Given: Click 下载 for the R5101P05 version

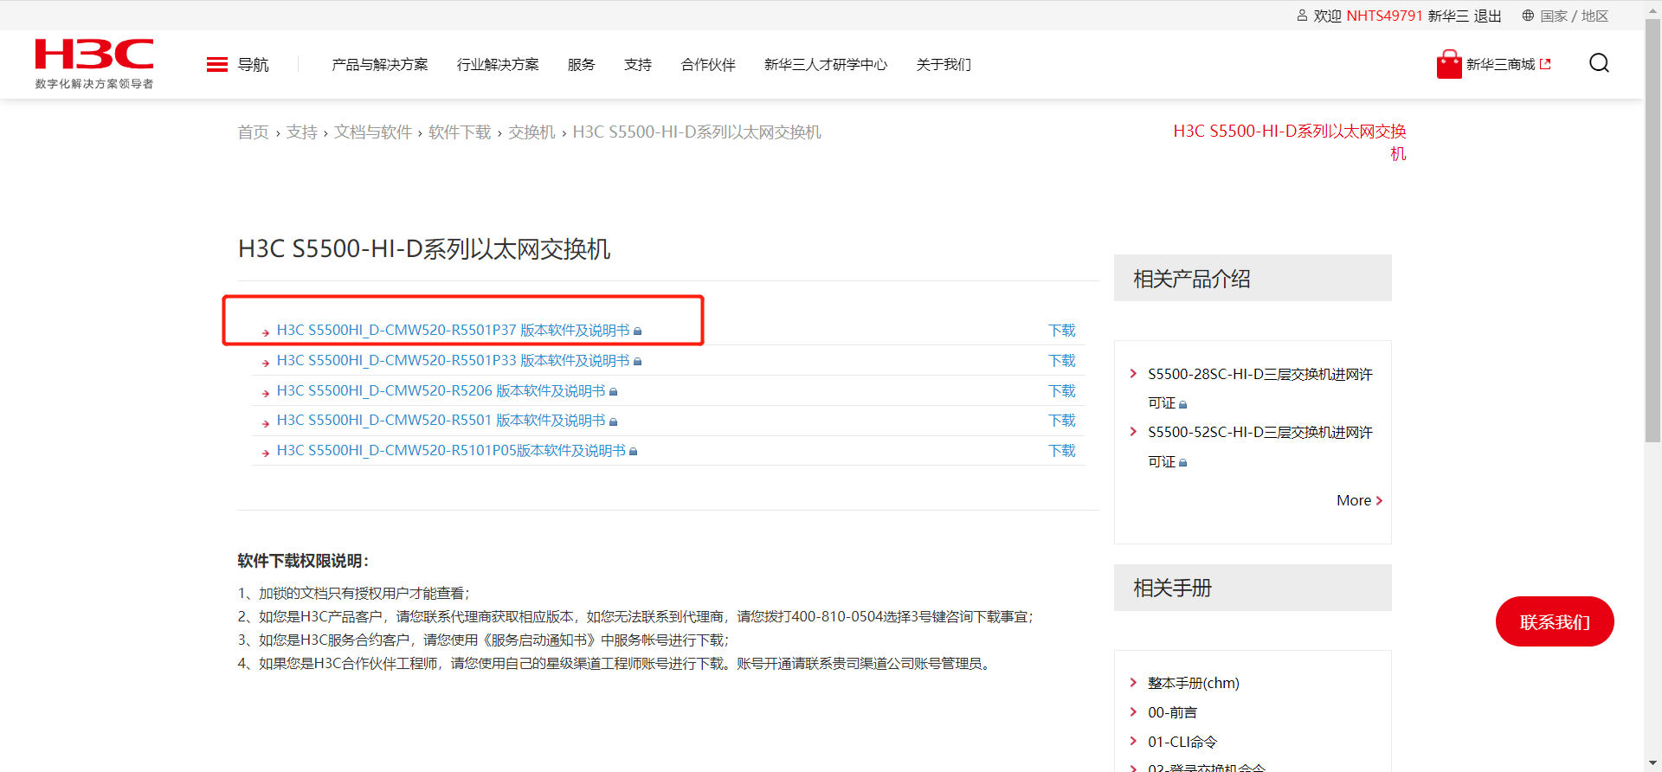Looking at the screenshot, I should point(1062,451).
